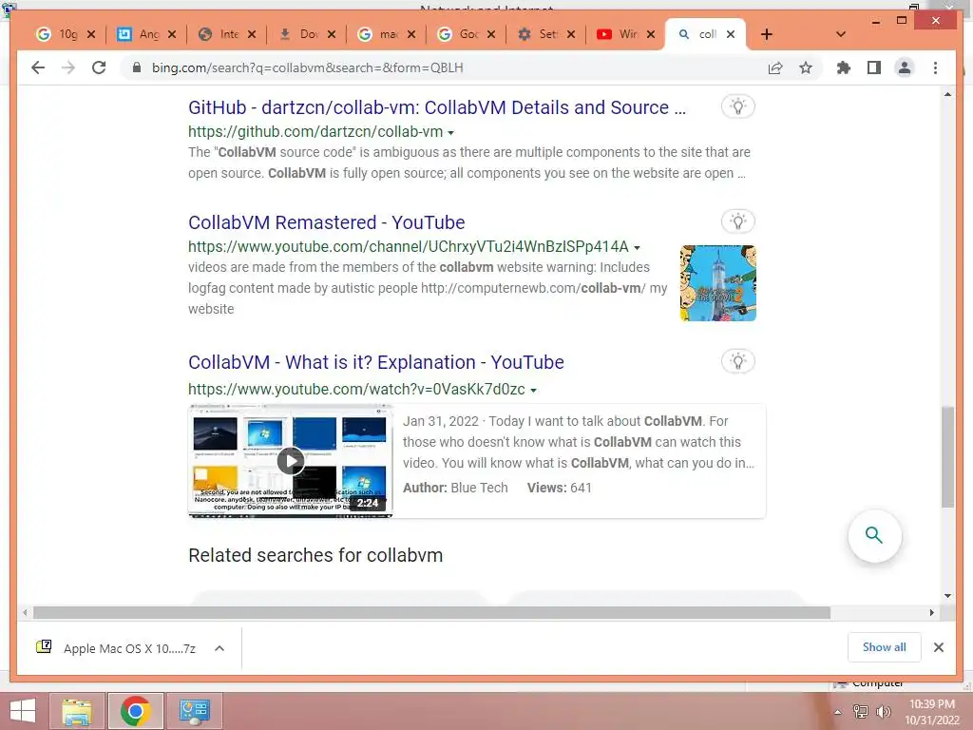Open 'CollabVM - What is it? Explanation' link
This screenshot has height=730, width=973.
point(376,362)
